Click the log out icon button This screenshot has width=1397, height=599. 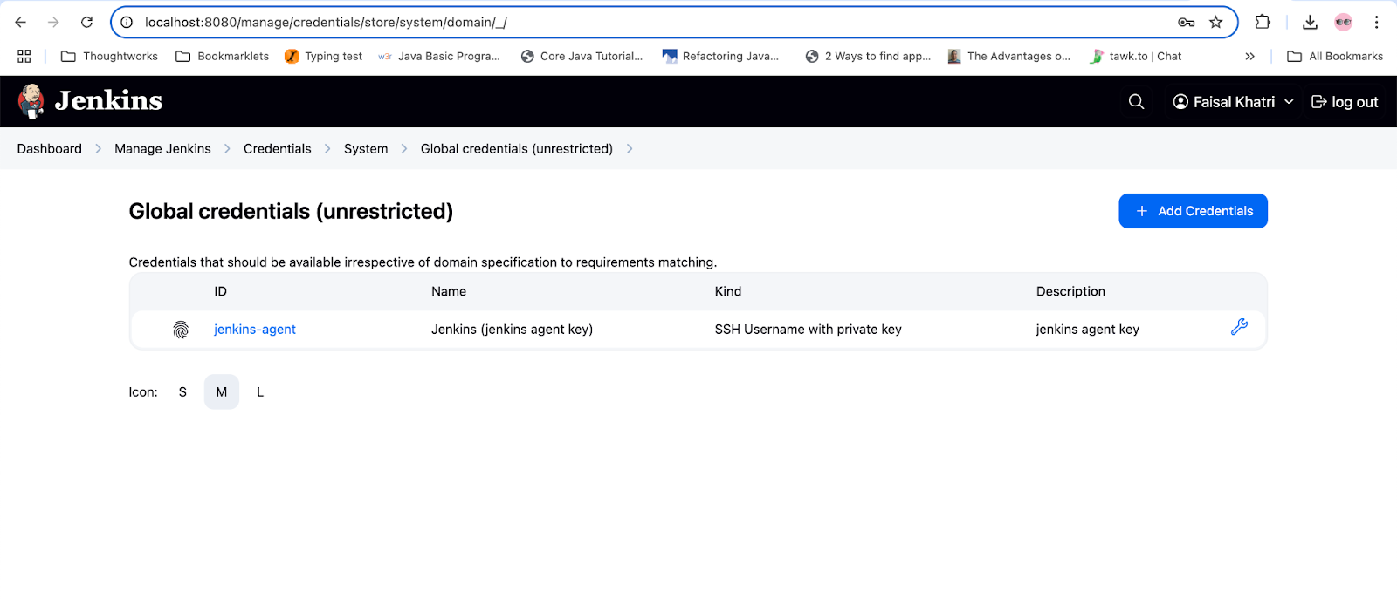click(x=1345, y=102)
